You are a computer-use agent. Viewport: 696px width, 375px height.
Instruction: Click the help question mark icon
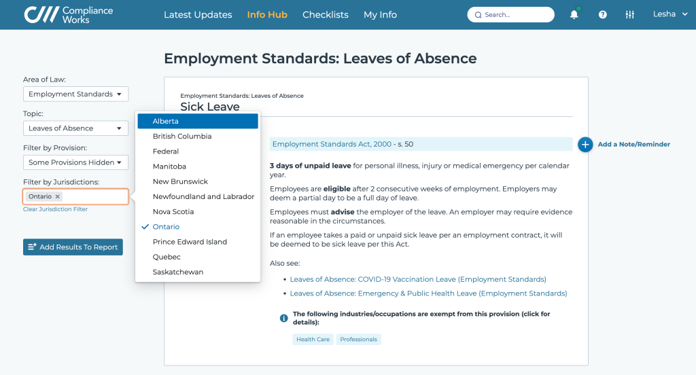(602, 15)
